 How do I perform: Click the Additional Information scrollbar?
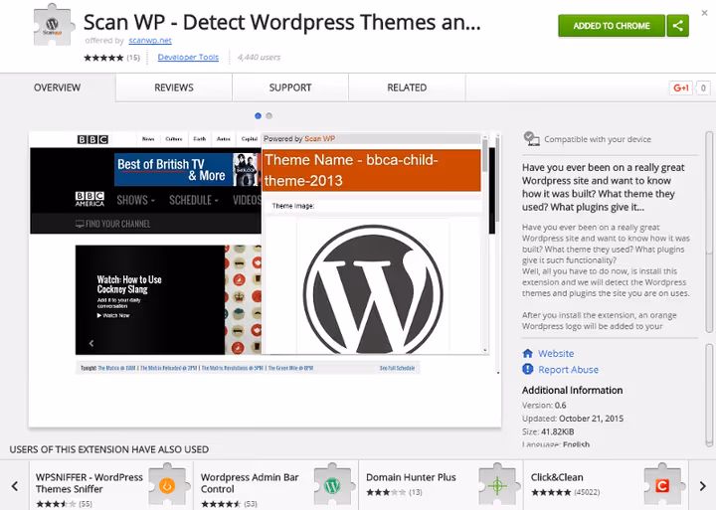tap(709, 396)
